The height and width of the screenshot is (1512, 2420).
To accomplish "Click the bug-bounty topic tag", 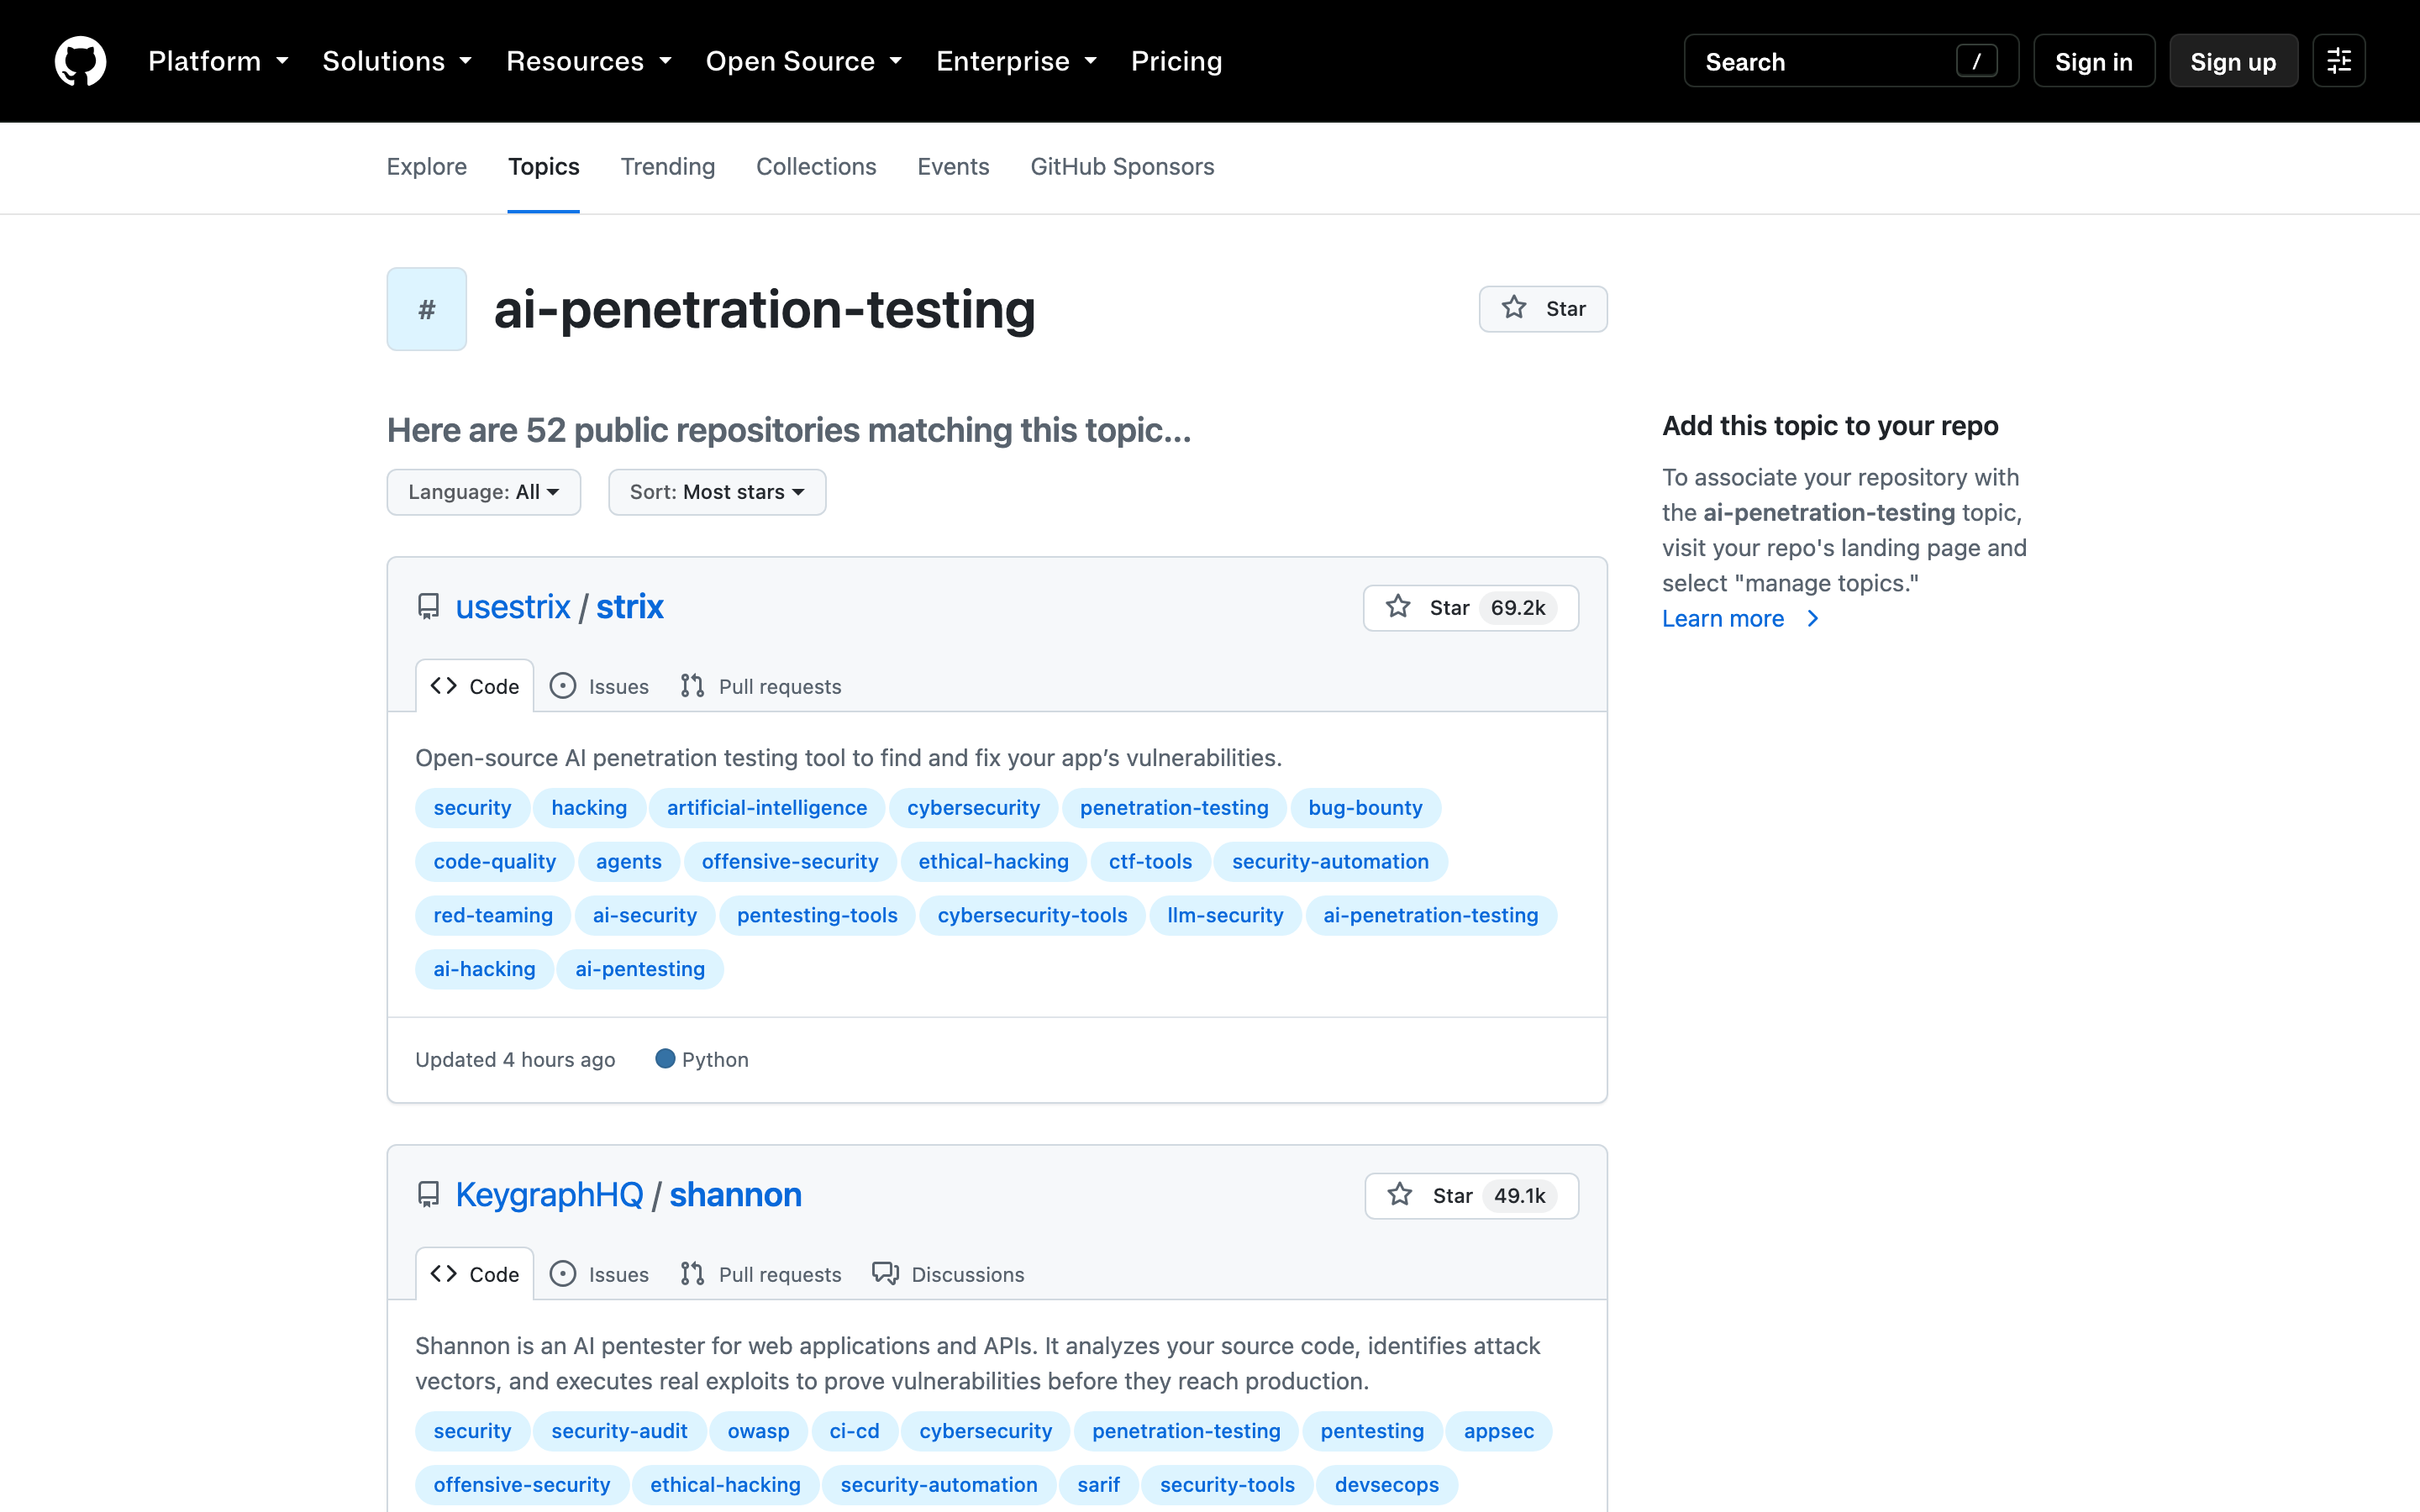I will tap(1365, 808).
